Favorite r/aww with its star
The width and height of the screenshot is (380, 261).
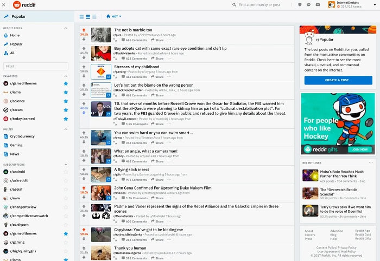[x=66, y=198]
